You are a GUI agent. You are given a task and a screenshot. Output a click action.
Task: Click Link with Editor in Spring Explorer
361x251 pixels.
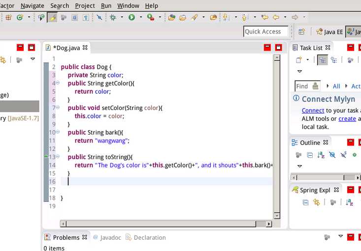pyautogui.click(x=316, y=202)
